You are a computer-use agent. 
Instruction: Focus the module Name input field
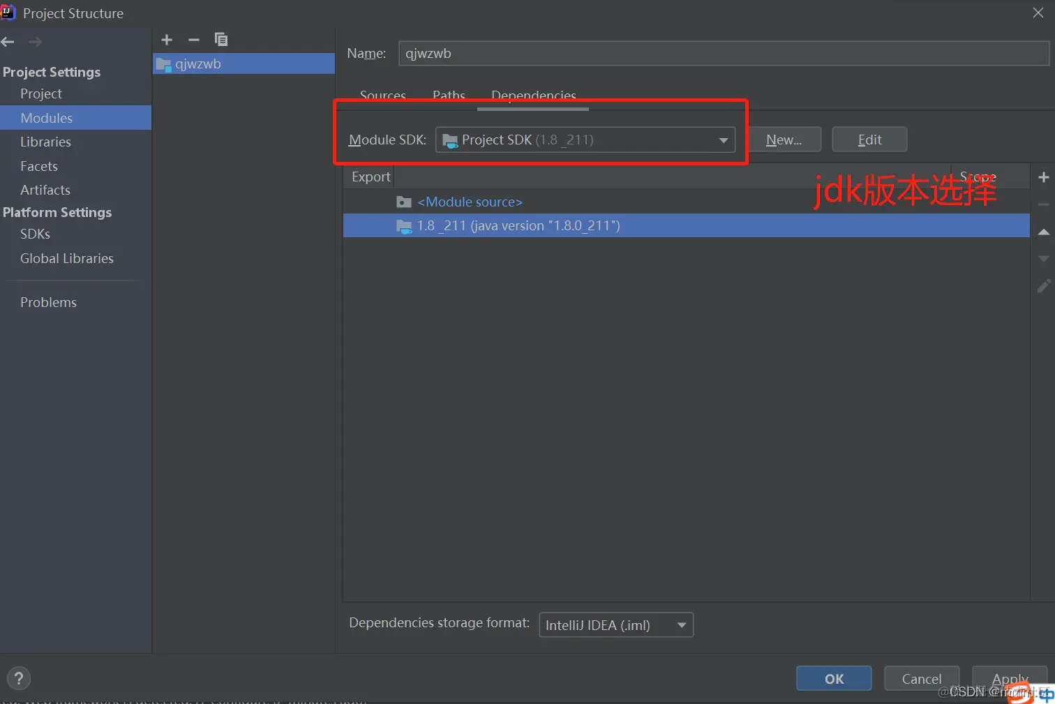tap(724, 54)
